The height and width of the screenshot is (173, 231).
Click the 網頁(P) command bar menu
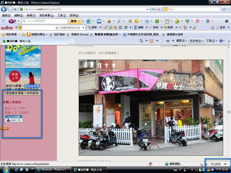[182, 41]
